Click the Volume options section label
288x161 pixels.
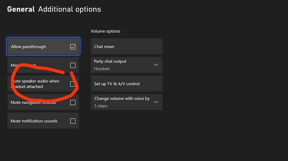pos(106,31)
